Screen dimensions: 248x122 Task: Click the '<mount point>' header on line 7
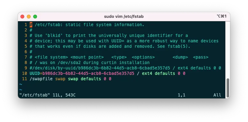pyautogui.click(x=87, y=57)
